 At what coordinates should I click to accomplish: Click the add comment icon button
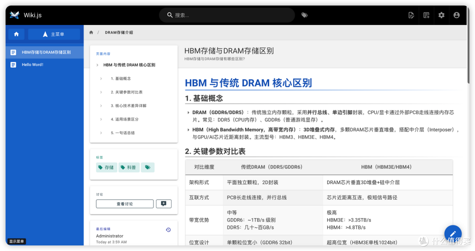[164, 204]
